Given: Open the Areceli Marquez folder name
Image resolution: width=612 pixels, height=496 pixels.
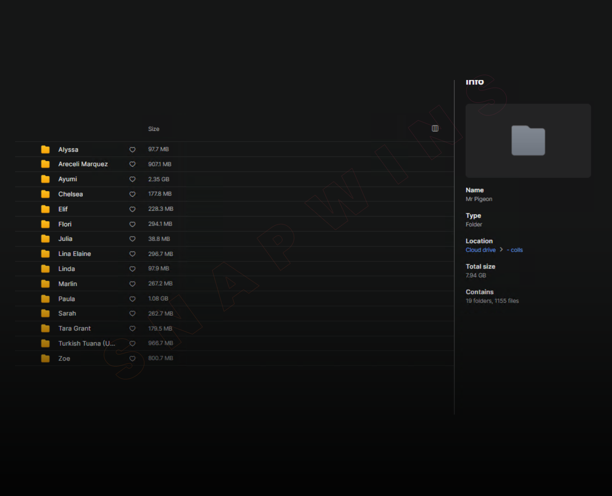Looking at the screenshot, I should (83, 164).
